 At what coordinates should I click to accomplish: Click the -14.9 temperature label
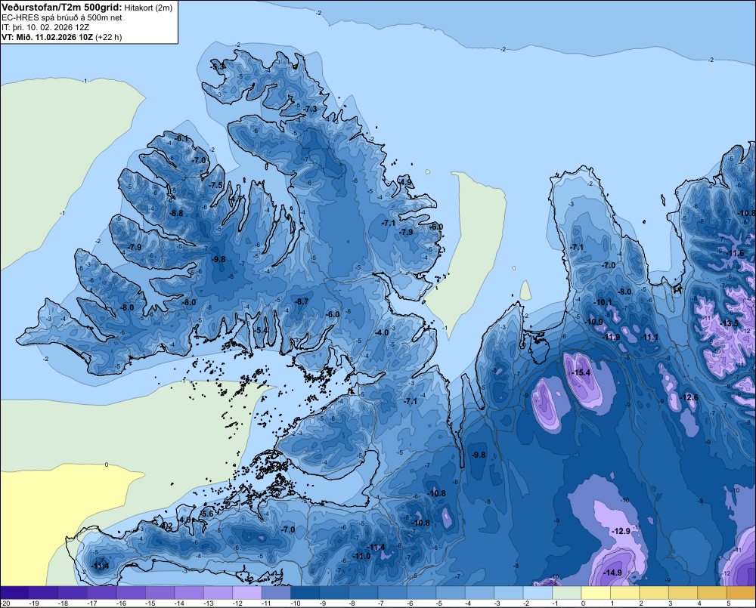pos(612,573)
